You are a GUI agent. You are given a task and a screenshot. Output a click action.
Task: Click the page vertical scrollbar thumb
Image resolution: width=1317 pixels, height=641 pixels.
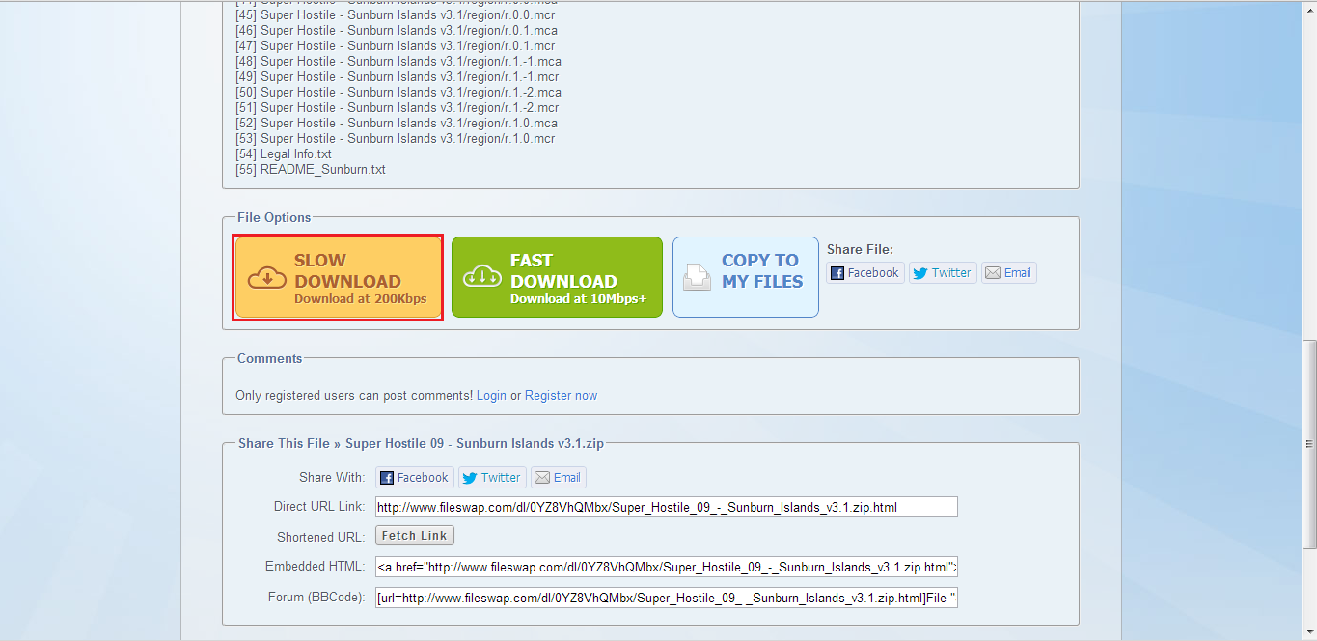[1309, 444]
